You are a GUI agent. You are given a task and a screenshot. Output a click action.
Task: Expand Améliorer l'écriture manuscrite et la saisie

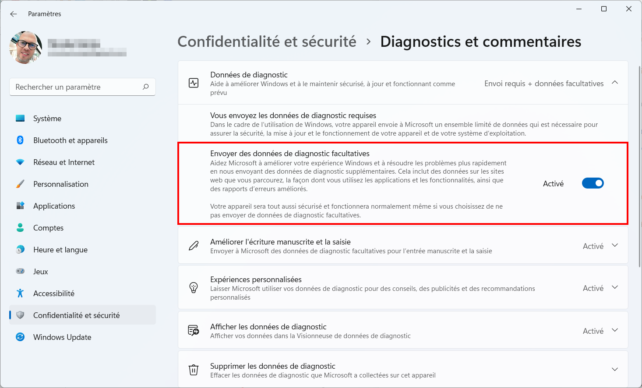click(x=615, y=245)
